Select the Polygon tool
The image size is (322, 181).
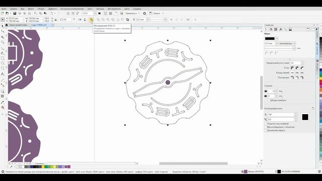click(3, 68)
